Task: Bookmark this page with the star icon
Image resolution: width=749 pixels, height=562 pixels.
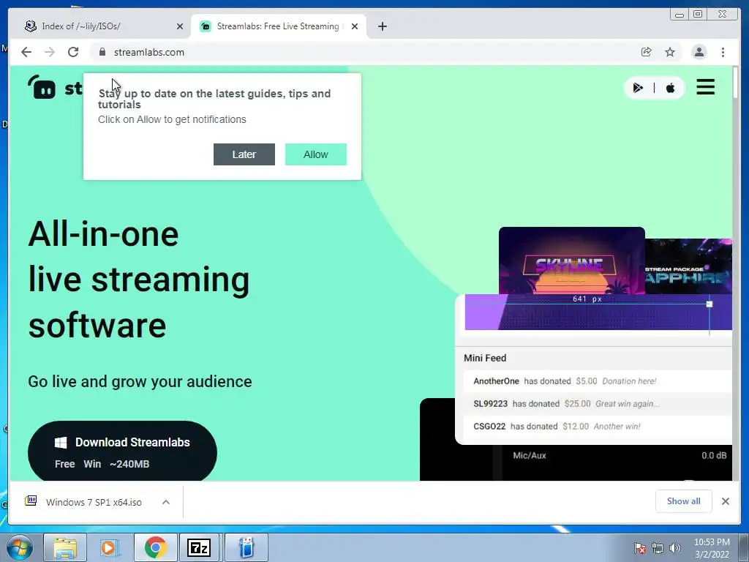Action: [670, 52]
